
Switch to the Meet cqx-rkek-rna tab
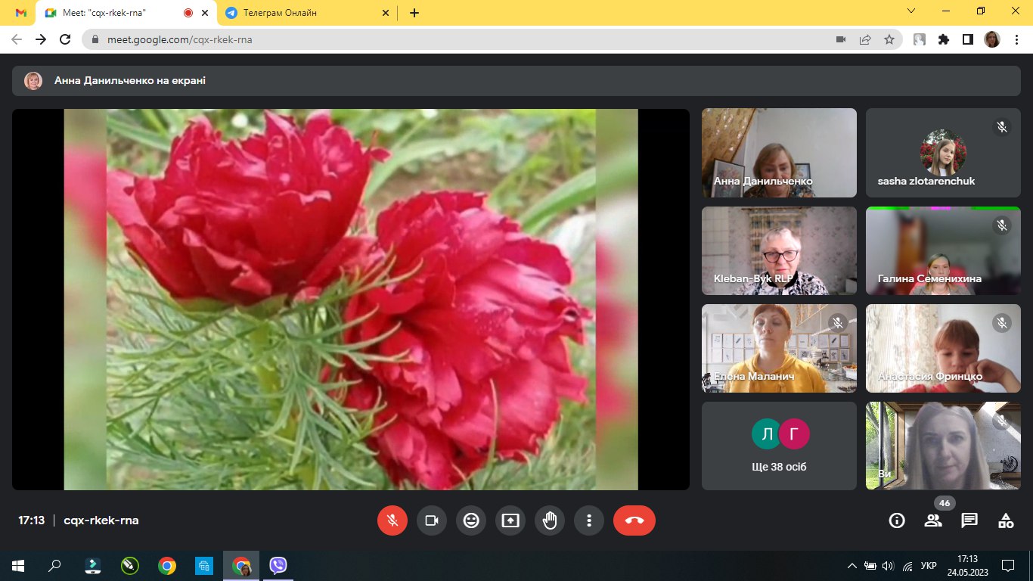pos(126,13)
